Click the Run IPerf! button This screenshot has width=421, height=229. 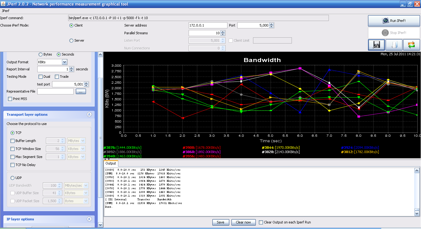point(394,21)
